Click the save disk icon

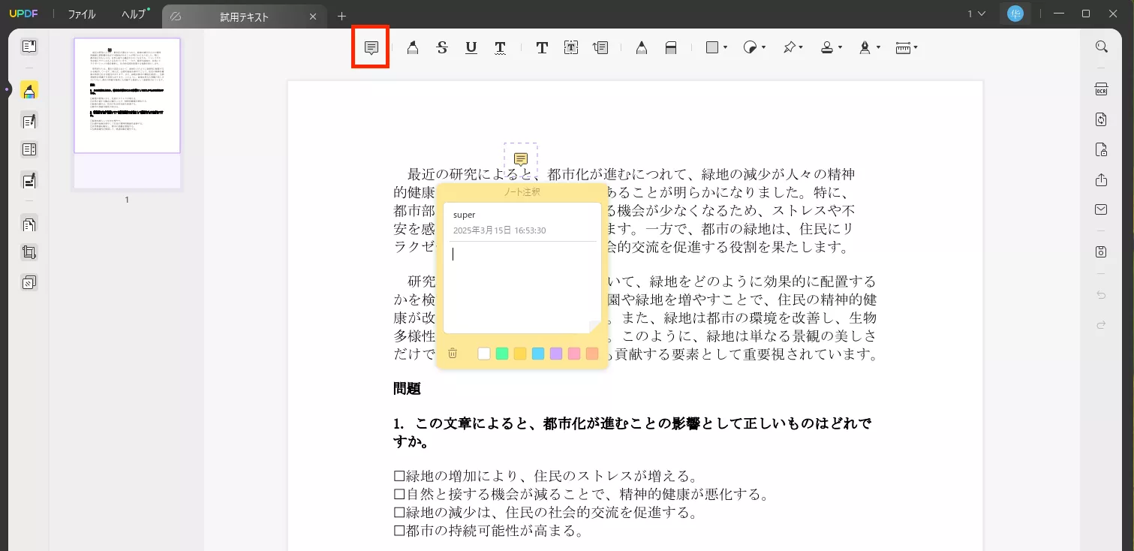click(x=1102, y=251)
